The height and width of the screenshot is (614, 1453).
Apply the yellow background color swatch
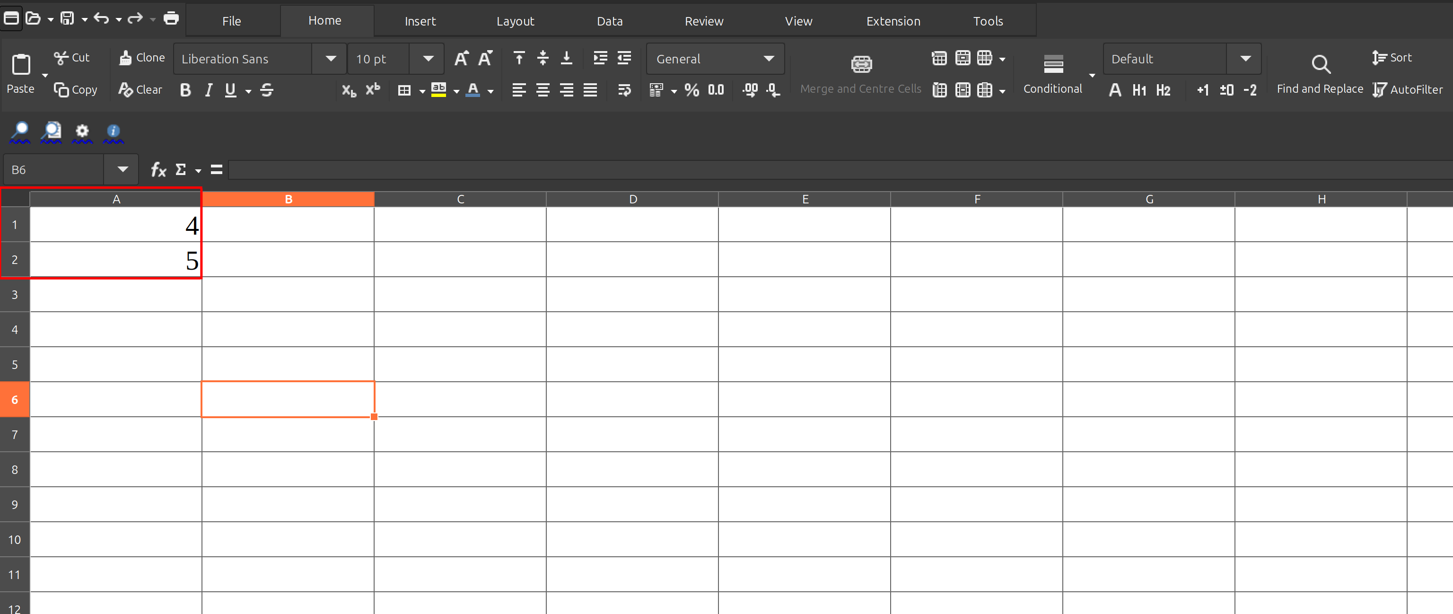tap(438, 90)
